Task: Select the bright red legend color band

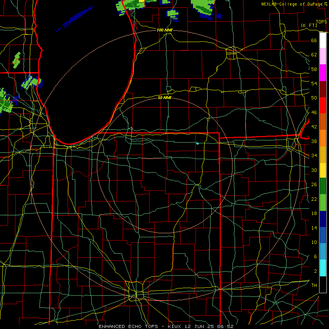Action: pos(323,105)
